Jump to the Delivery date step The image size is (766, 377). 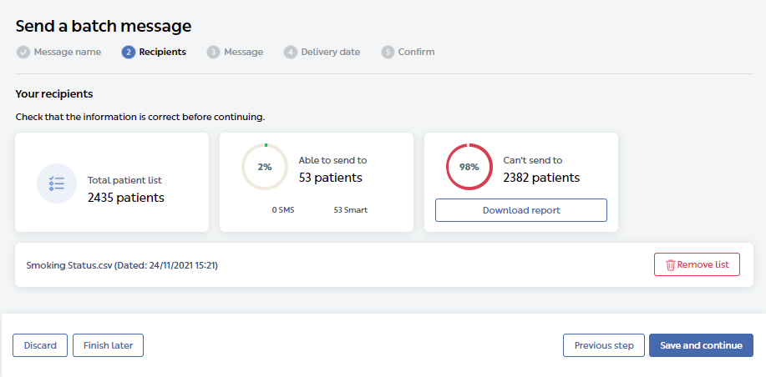coord(330,52)
